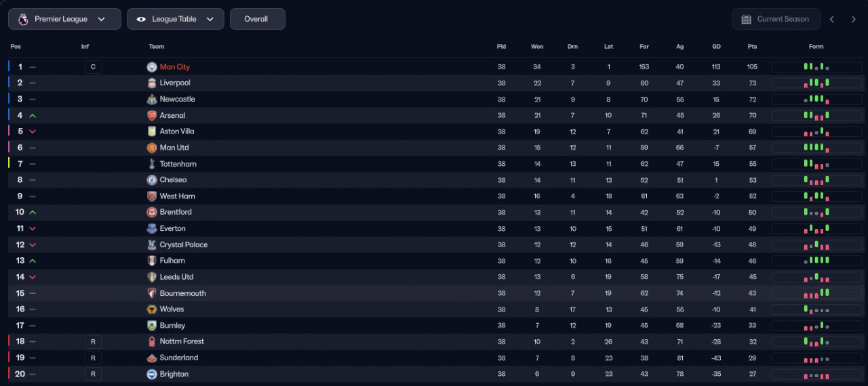This screenshot has width=868, height=386.
Task: Click the Wolves club crest icon
Action: 152,309
